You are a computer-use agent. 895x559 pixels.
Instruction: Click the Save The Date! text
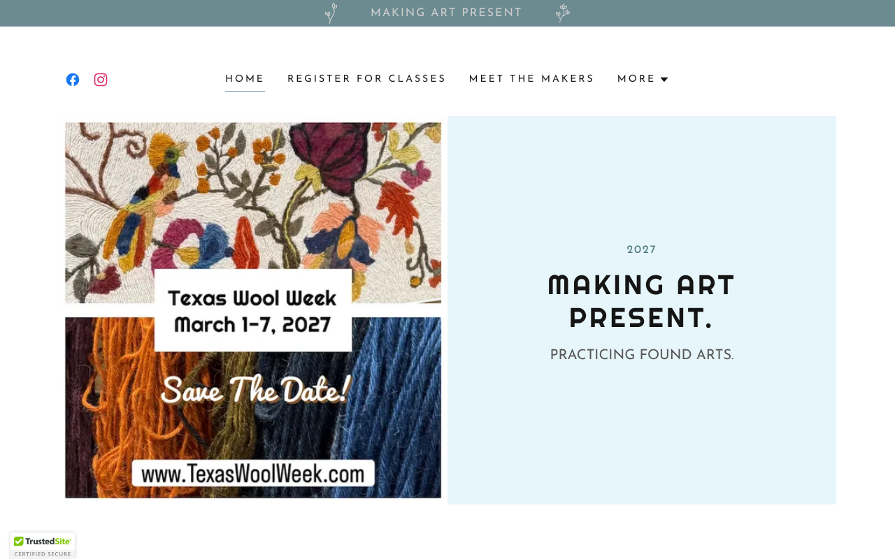coord(254,390)
